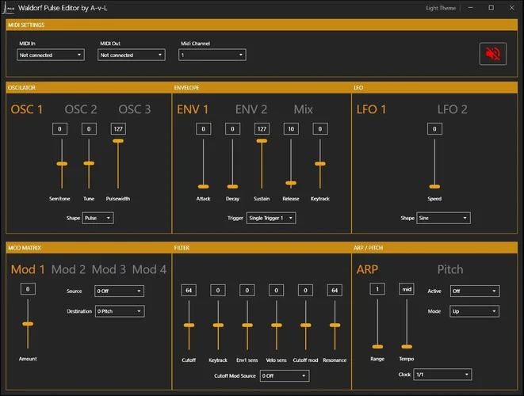This screenshot has width=524, height=396.
Task: Open the ARP Active dropdown set to Off
Action: click(474, 291)
